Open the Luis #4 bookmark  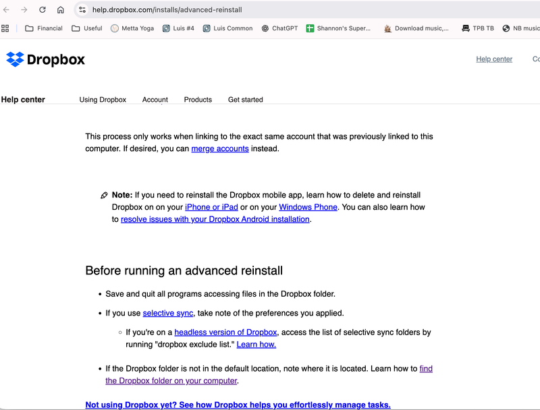point(178,28)
